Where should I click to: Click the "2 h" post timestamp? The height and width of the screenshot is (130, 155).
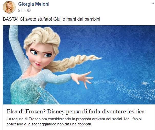[21, 10]
